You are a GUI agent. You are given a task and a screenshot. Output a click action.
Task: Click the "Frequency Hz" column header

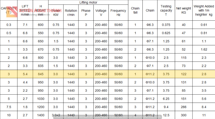(118, 12)
